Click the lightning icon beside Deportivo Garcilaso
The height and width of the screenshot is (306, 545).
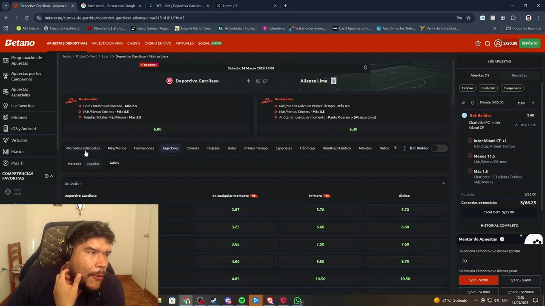(248, 81)
